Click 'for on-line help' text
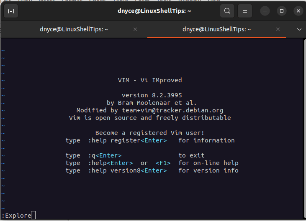This screenshot has height=221, width=306. pyautogui.click(x=208, y=163)
